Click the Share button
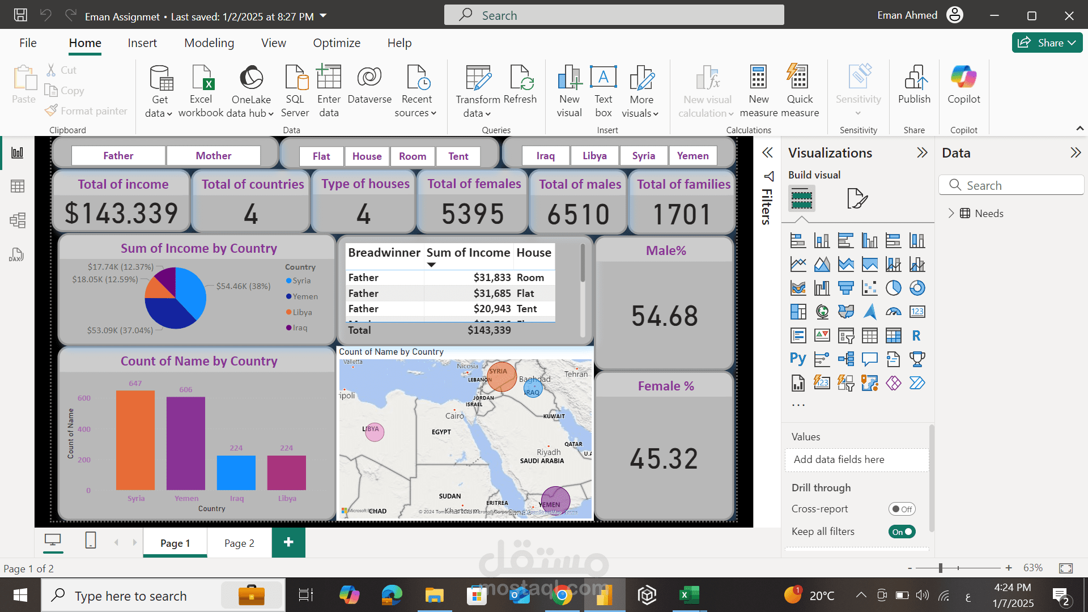This screenshot has height=612, width=1088. tap(1047, 42)
